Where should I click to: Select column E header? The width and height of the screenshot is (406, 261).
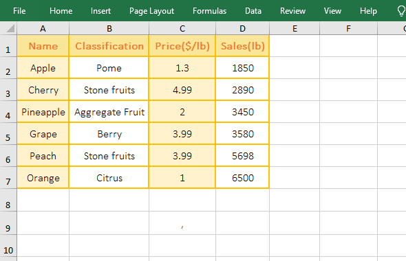tap(295, 28)
